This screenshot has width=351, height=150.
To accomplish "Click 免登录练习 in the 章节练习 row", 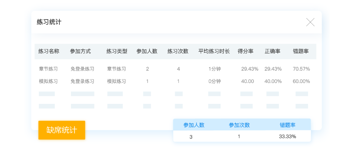I will click(x=82, y=69).
